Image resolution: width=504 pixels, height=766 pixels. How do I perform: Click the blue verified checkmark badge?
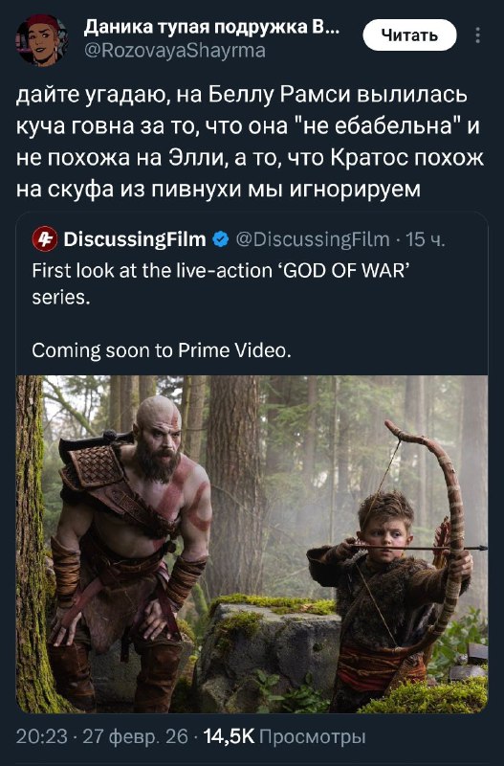point(221,239)
